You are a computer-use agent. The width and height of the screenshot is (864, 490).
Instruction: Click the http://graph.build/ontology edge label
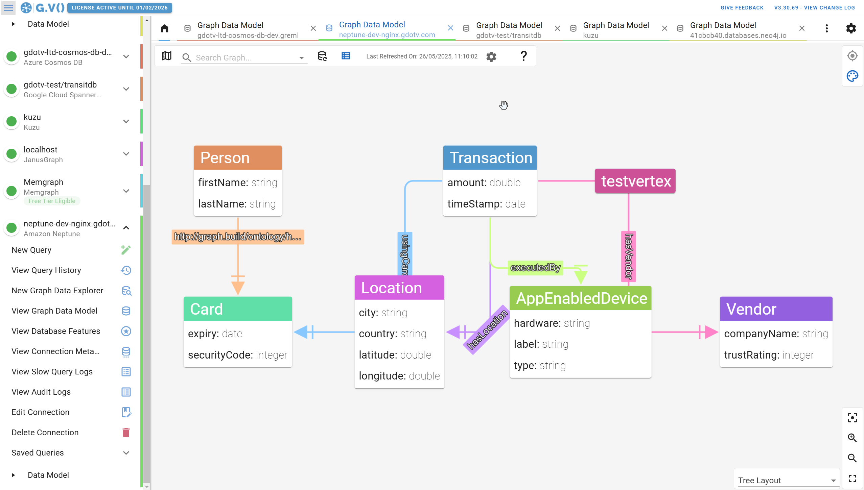click(x=238, y=237)
